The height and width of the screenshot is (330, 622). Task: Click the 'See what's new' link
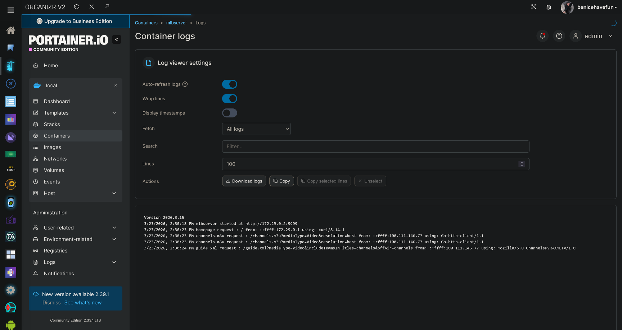pyautogui.click(x=83, y=303)
